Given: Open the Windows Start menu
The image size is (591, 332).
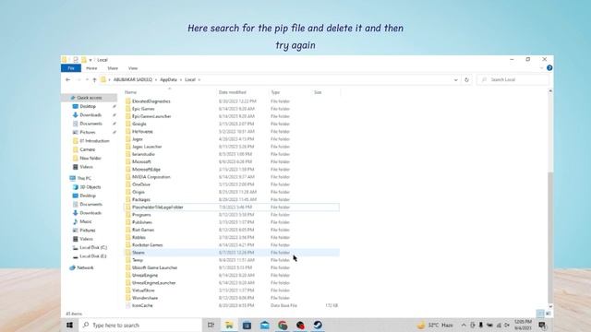Looking at the screenshot, I should click(x=70, y=325).
